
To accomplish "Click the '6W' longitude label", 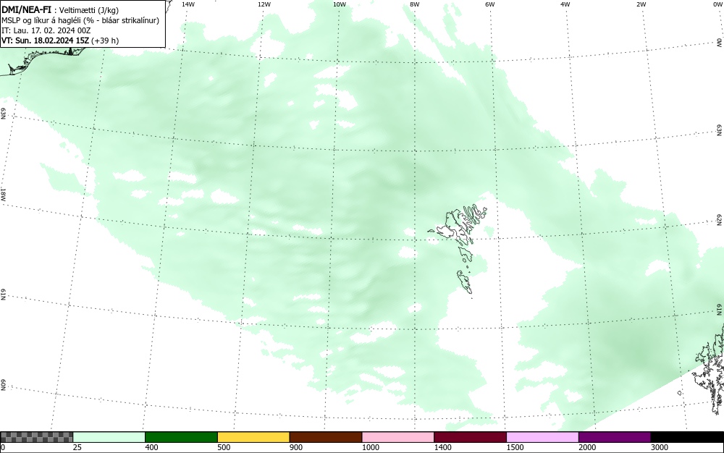I will click(490, 4).
